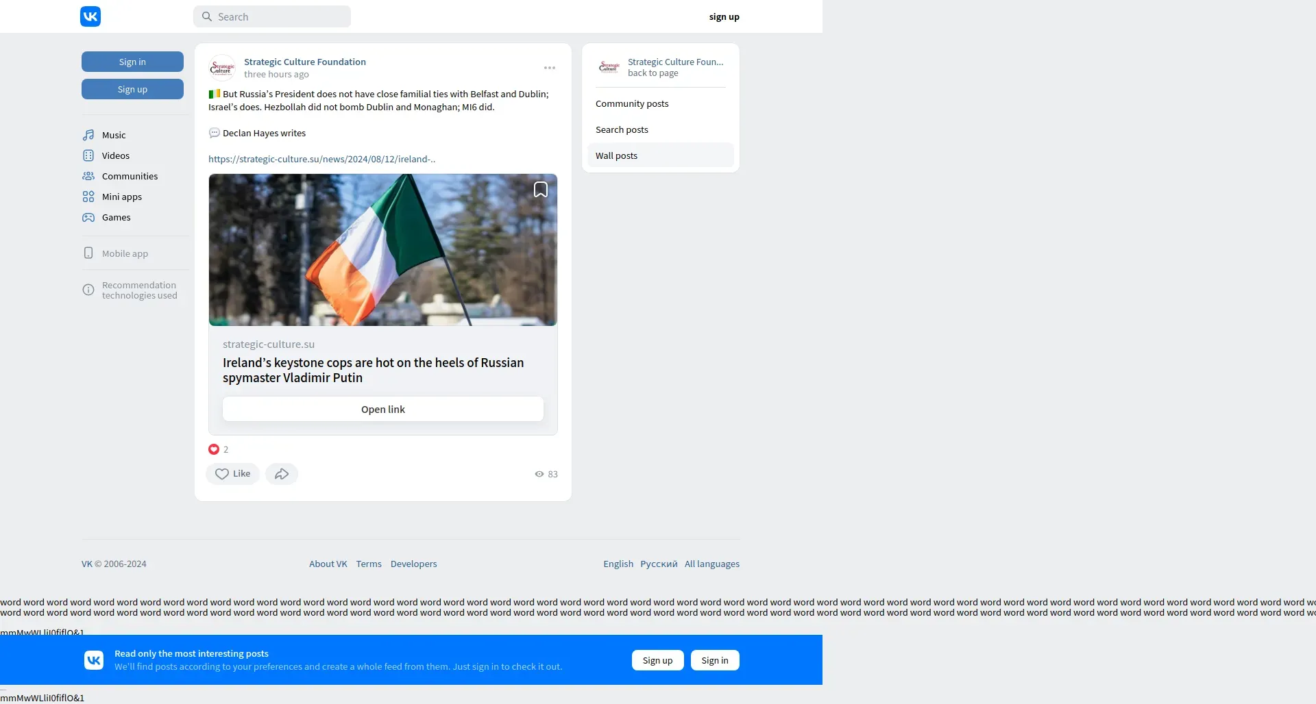The width and height of the screenshot is (1316, 704).
Task: Click the Sign in button in sidebar
Action: pyautogui.click(x=132, y=62)
